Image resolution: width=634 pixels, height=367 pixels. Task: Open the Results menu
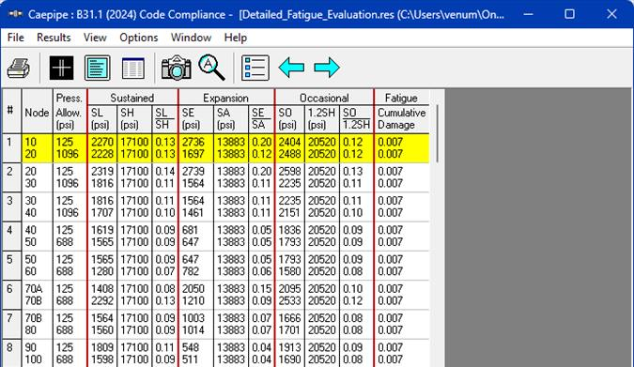tap(54, 38)
